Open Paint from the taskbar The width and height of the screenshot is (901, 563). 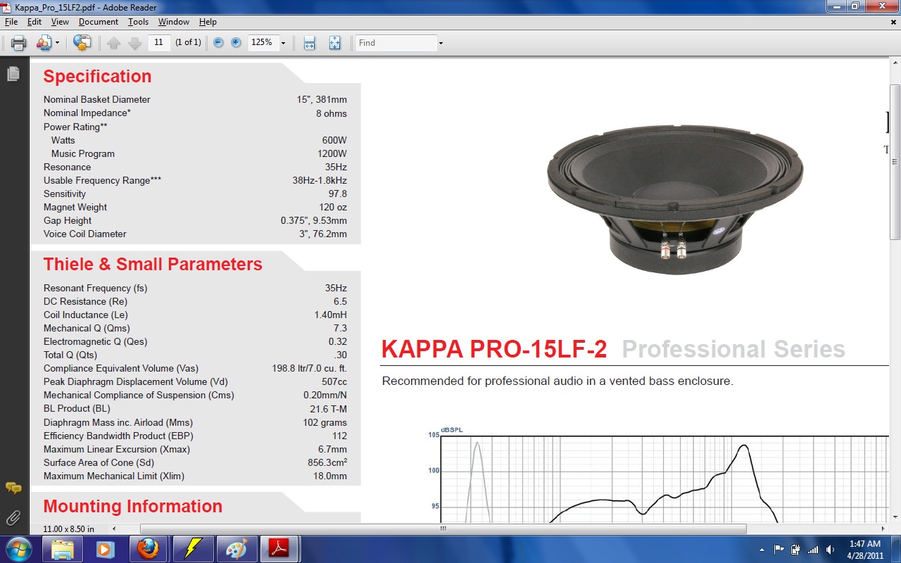coord(236,549)
